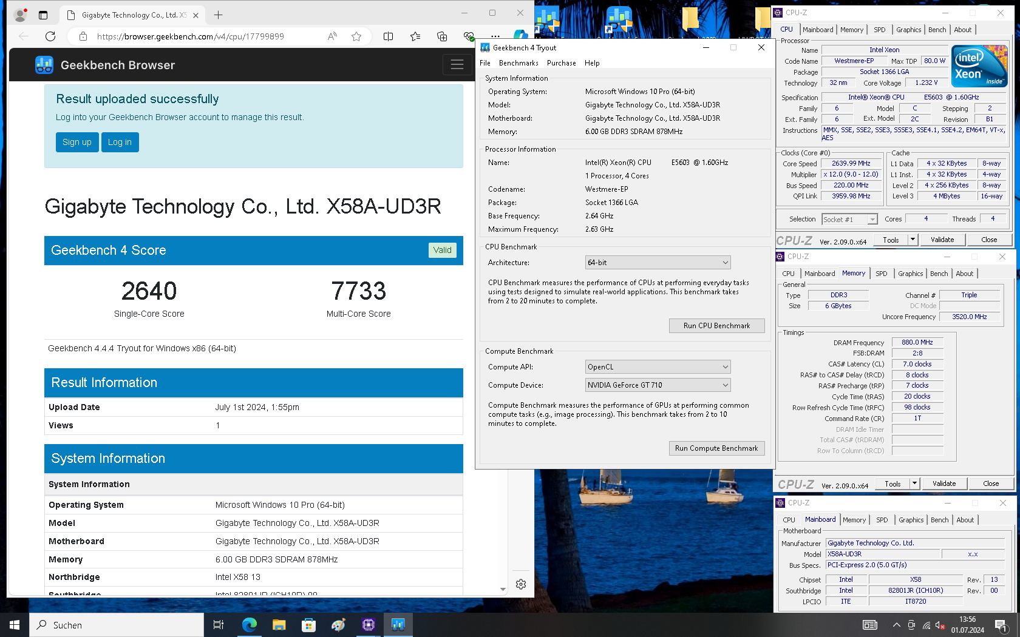The height and width of the screenshot is (637, 1020).
Task: Add page to favorites star
Action: click(x=356, y=36)
